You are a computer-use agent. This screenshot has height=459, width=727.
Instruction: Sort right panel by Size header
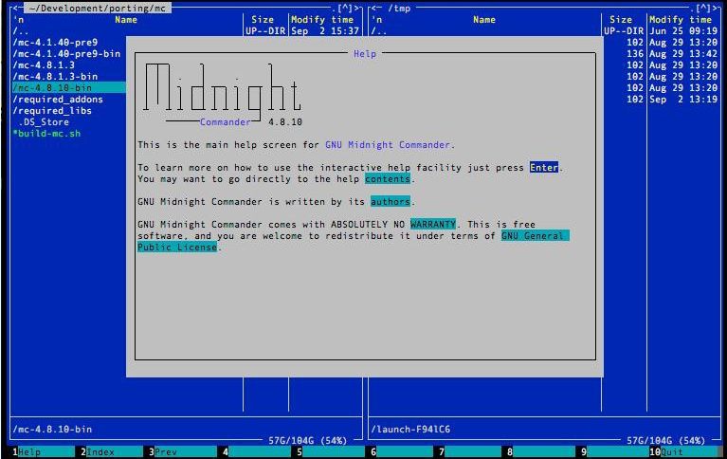[x=621, y=20]
